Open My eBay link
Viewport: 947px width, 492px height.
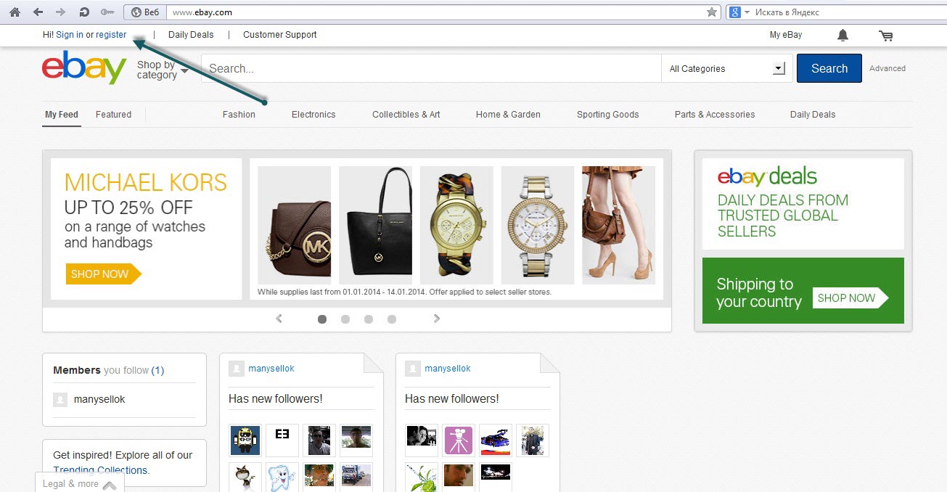(786, 35)
